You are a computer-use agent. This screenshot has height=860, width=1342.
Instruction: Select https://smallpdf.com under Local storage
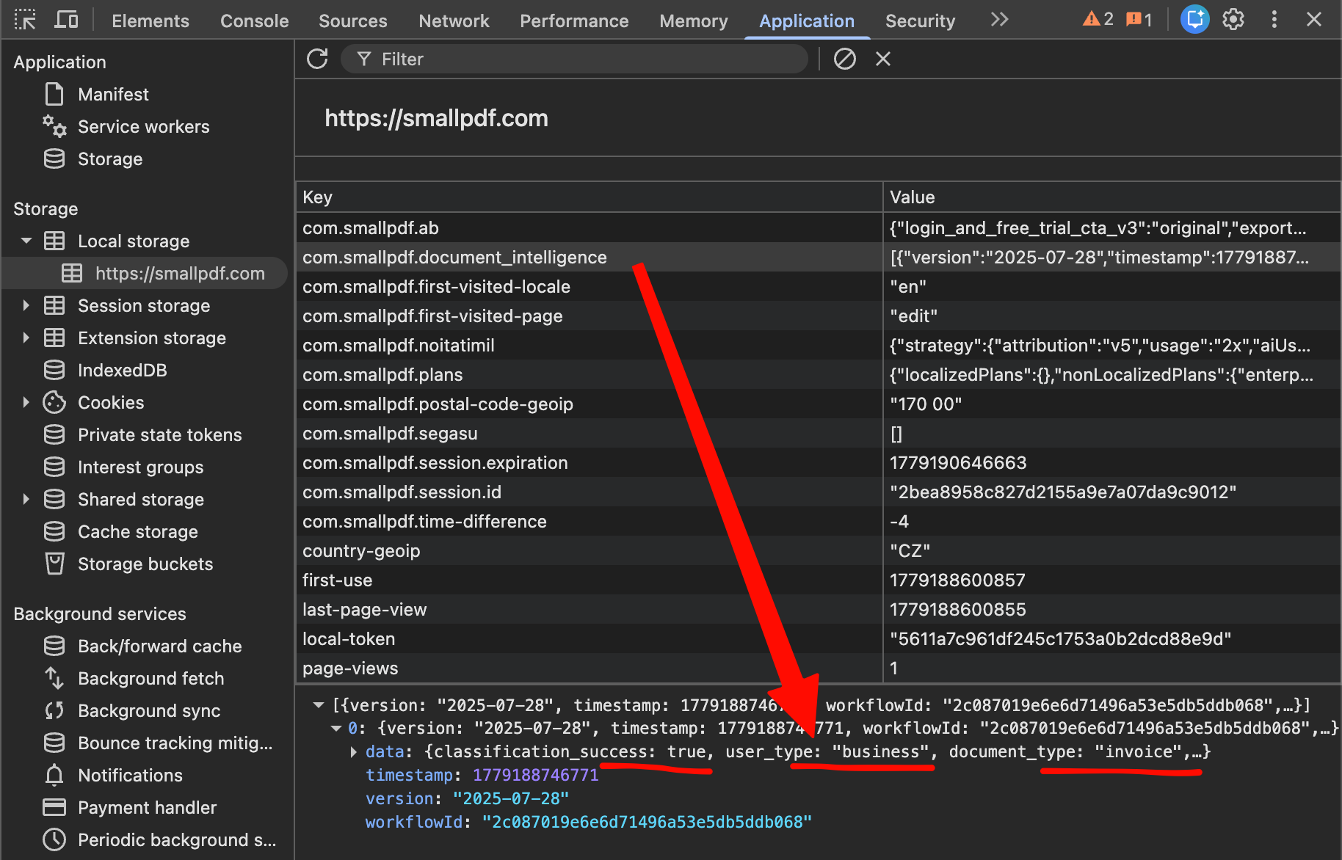pos(180,273)
